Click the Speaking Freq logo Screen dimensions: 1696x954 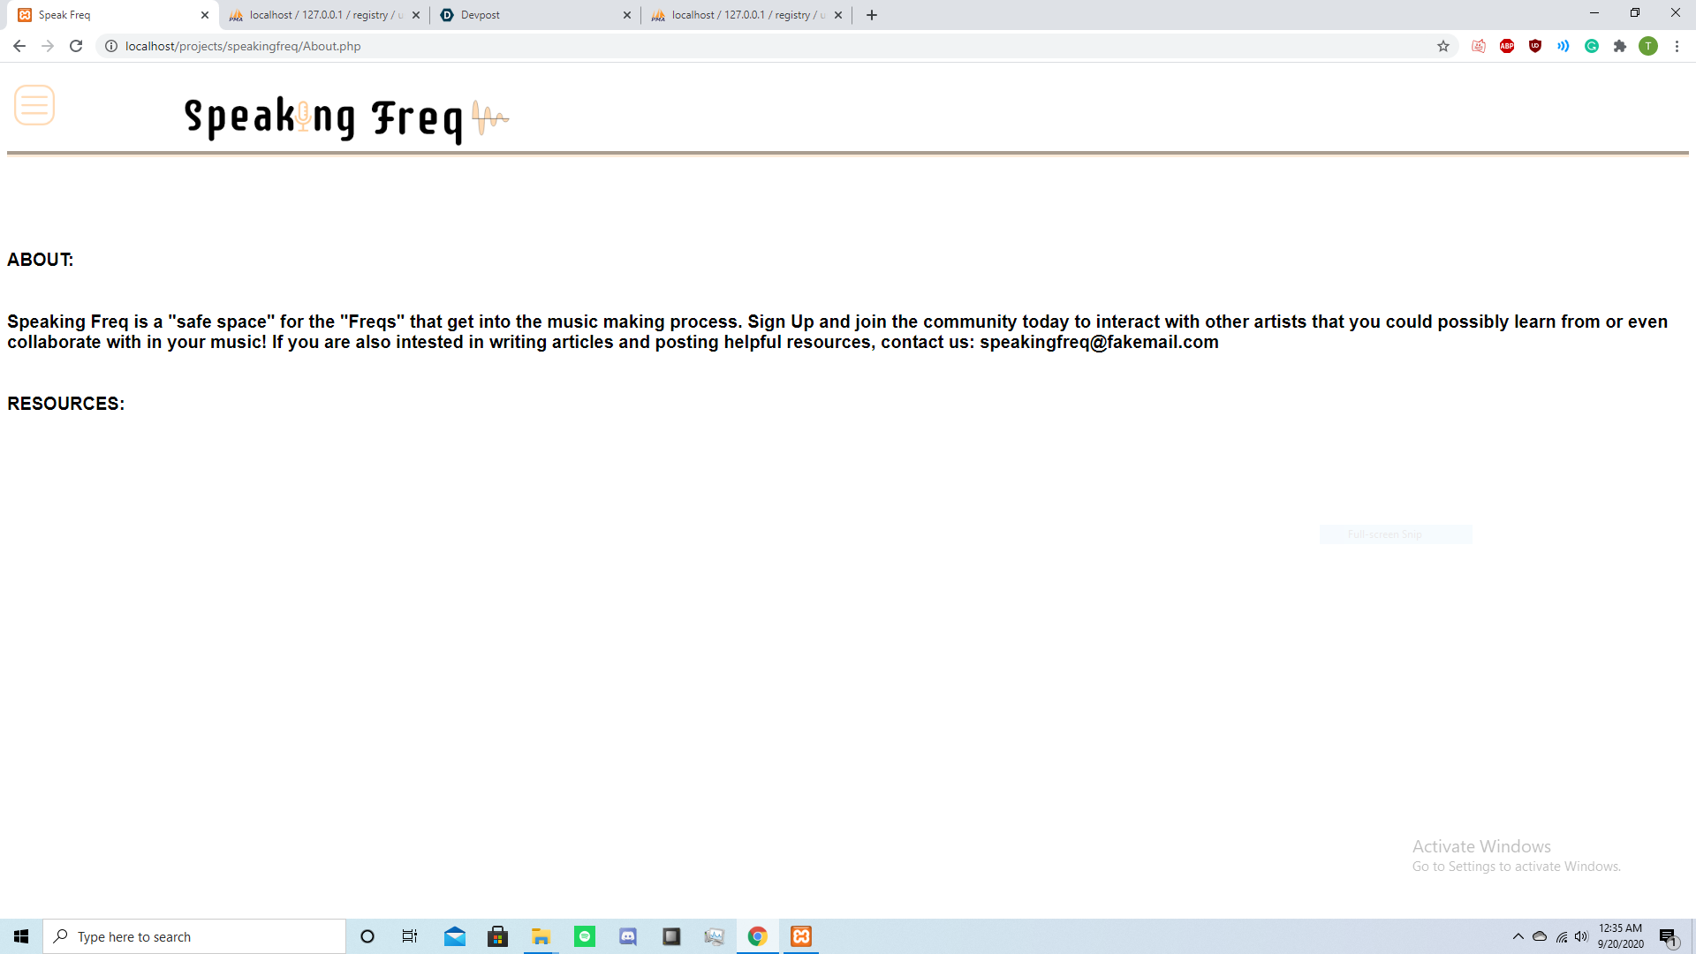pos(345,118)
